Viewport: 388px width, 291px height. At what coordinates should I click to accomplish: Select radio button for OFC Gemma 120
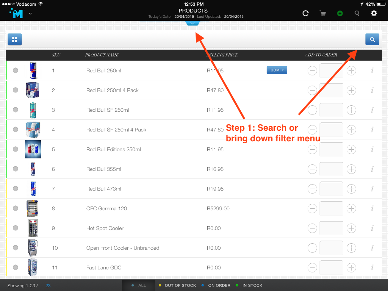coord(15,208)
